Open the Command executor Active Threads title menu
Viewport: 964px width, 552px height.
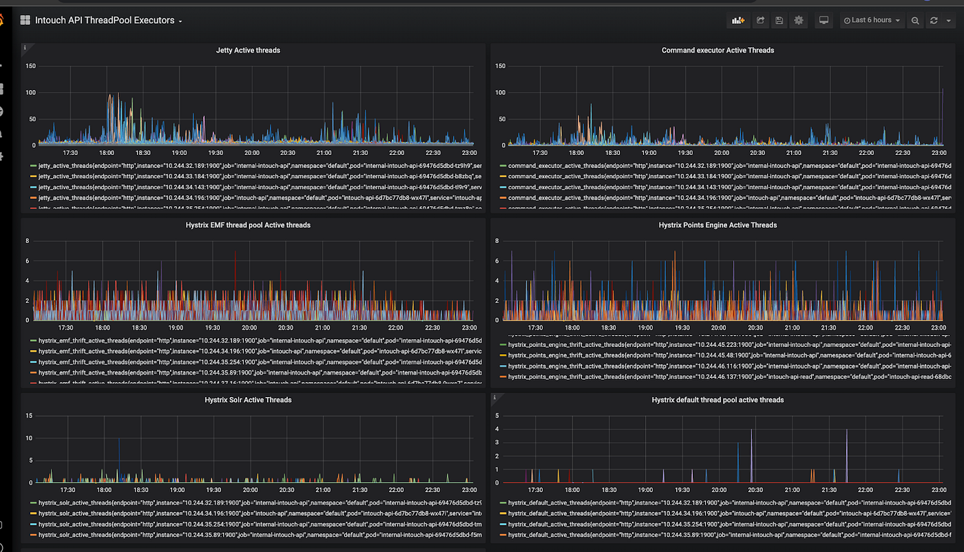717,50
